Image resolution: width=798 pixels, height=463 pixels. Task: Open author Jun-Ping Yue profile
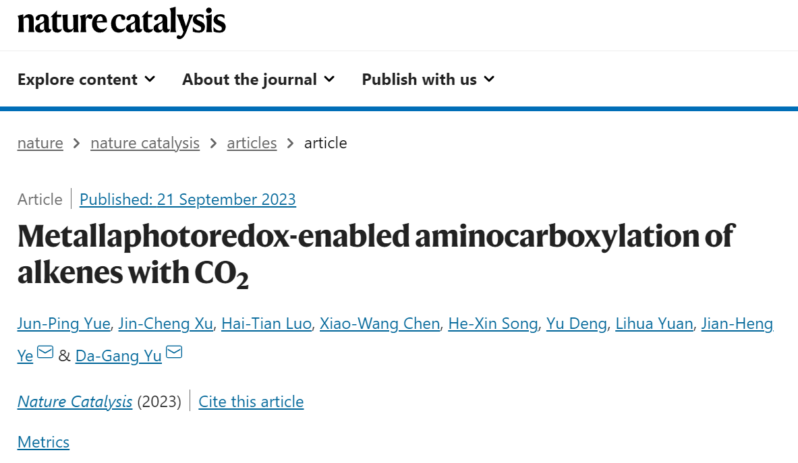(x=63, y=323)
